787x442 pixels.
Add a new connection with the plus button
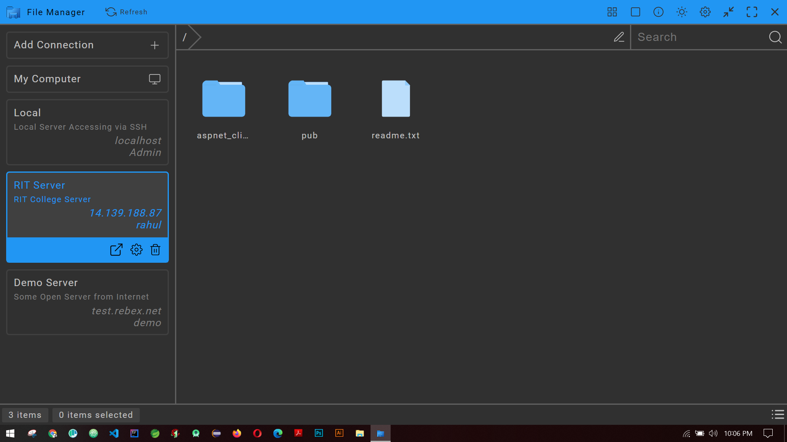155,45
